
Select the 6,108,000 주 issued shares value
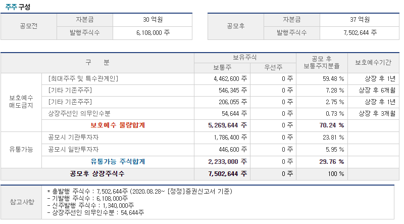tap(153, 33)
